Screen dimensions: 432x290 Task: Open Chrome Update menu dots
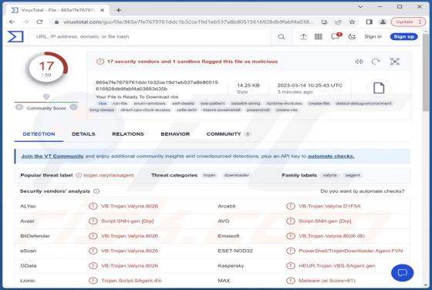coord(420,22)
